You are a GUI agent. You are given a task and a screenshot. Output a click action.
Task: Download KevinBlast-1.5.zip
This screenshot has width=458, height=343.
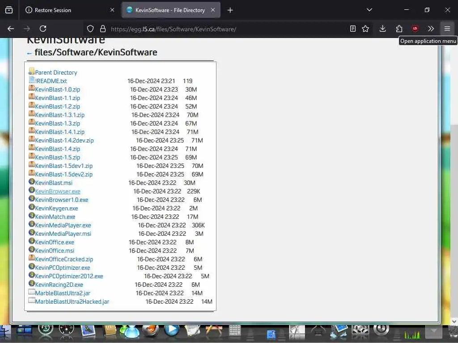[x=58, y=158]
